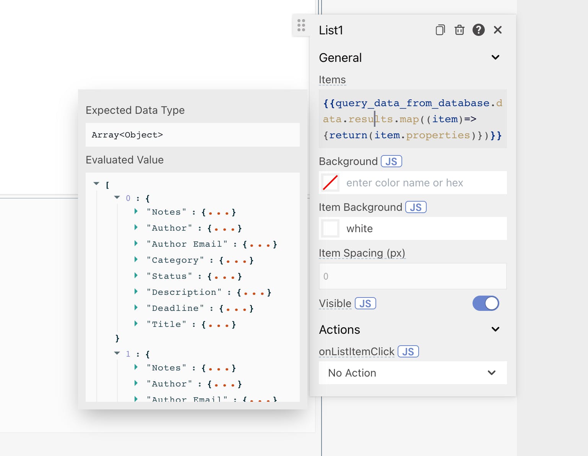Delete List1 using the trash icon
This screenshot has width=588, height=456.
click(459, 30)
